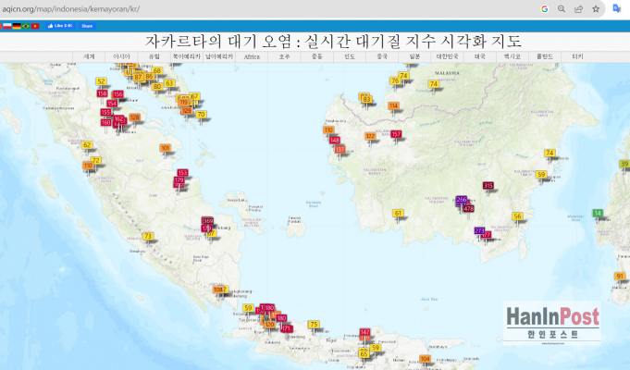Select the 세계 (World) navigation tab
630x370 pixels.
[90, 56]
